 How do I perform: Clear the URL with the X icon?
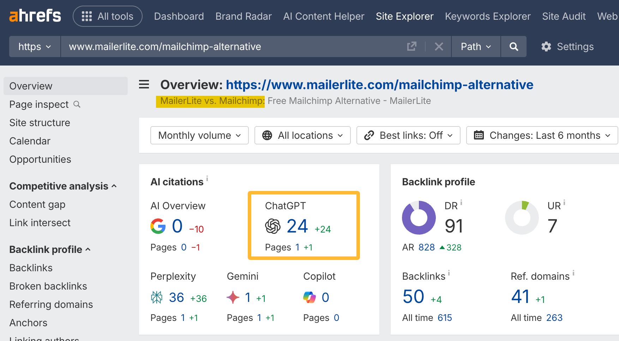tap(439, 46)
